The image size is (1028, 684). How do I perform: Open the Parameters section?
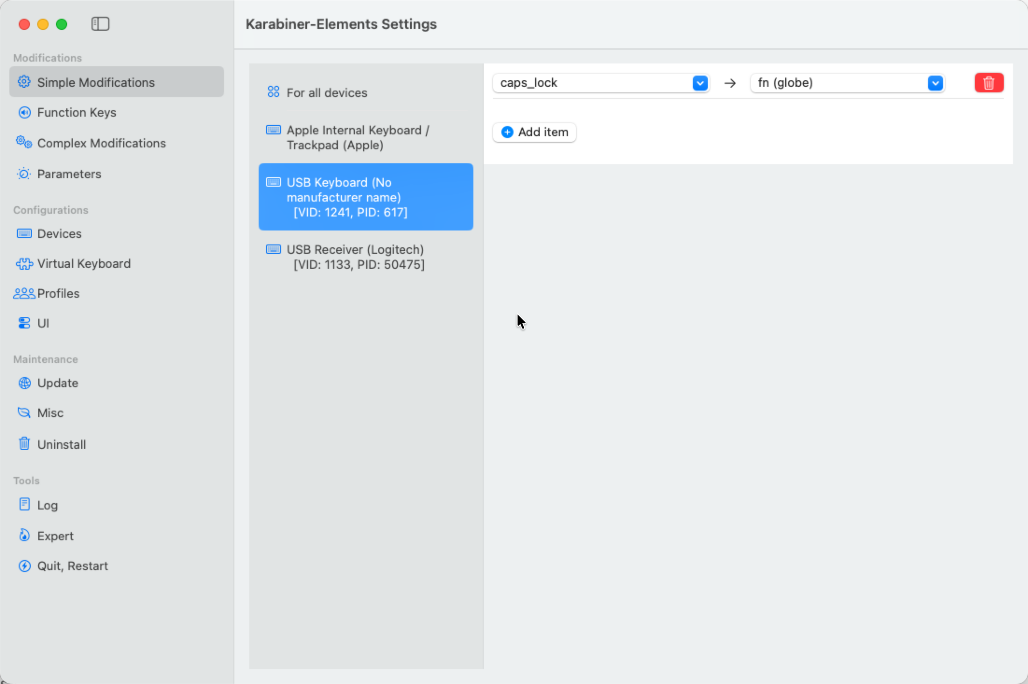point(69,174)
